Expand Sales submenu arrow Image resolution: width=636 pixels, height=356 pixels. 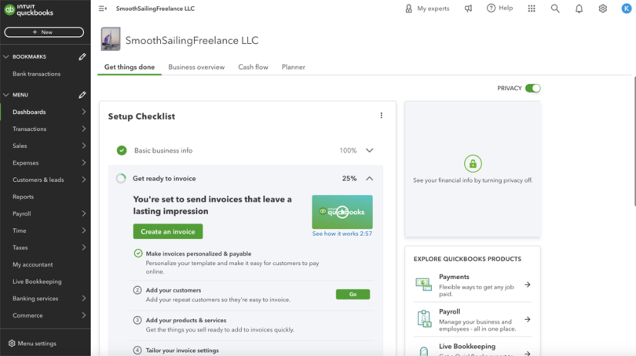coord(83,146)
